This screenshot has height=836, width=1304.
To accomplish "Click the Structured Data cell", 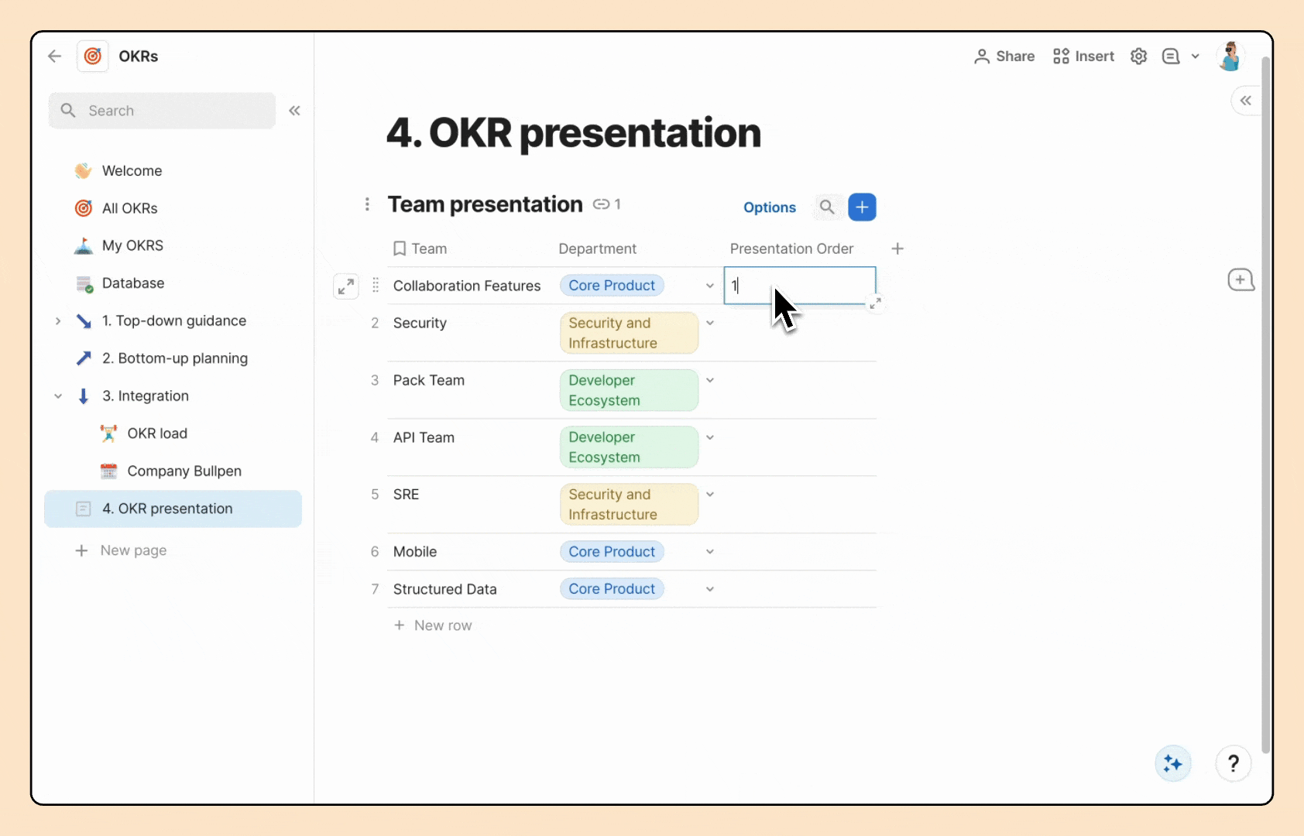I will click(444, 589).
